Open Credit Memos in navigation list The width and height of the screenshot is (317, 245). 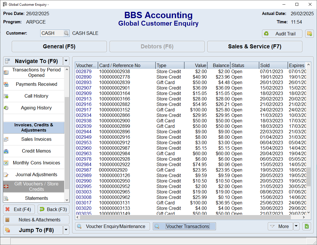(x=36, y=151)
